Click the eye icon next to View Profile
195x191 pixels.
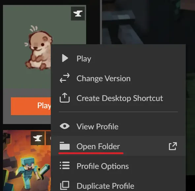click(65, 126)
